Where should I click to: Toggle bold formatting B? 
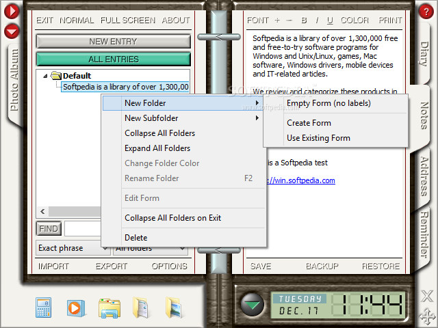point(304,20)
